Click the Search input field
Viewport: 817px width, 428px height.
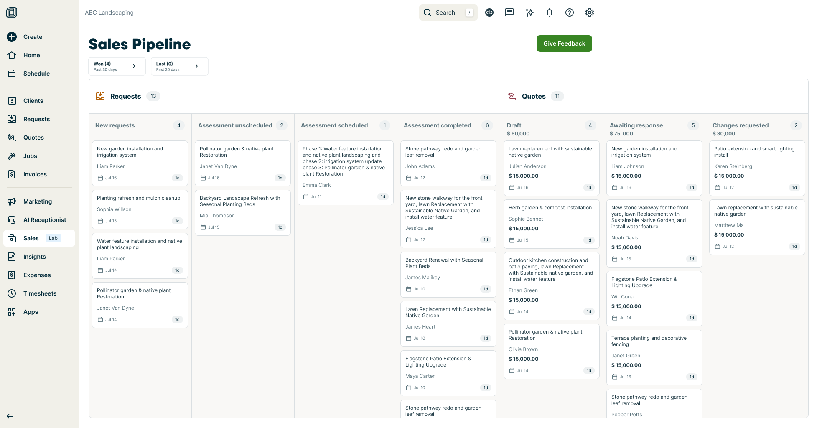click(448, 13)
